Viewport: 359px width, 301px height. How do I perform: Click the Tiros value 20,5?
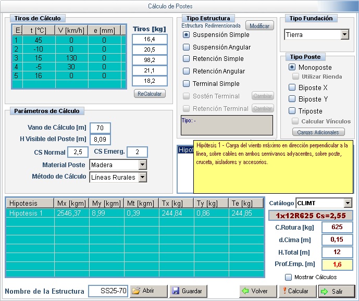(150, 49)
